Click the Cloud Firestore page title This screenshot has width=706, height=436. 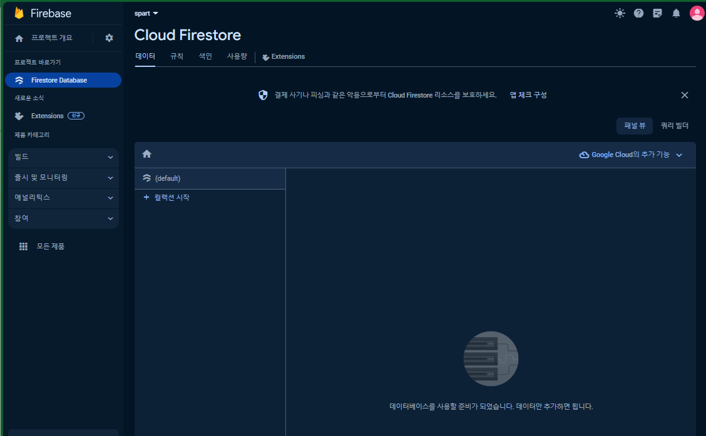(188, 35)
